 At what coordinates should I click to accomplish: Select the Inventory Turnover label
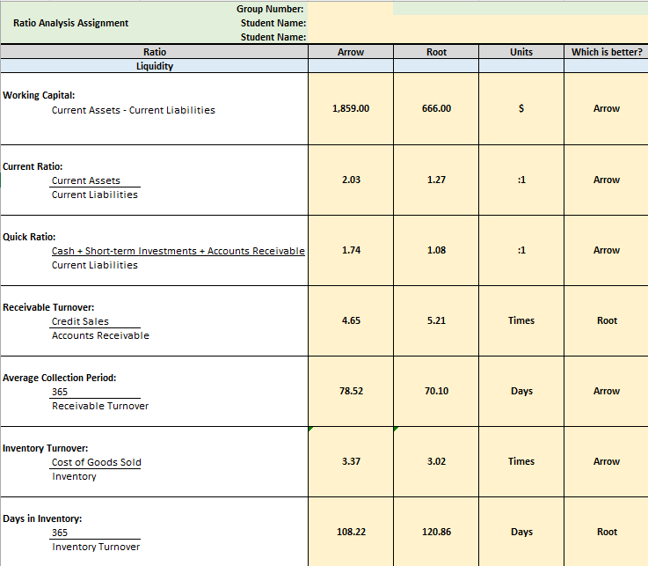[46, 448]
